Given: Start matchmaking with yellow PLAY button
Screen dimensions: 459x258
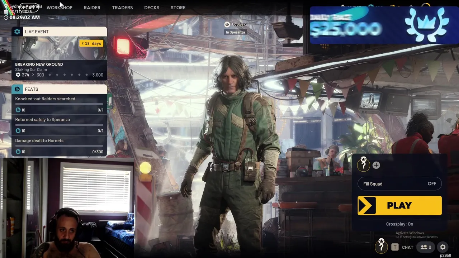Looking at the screenshot, I should coord(399,206).
